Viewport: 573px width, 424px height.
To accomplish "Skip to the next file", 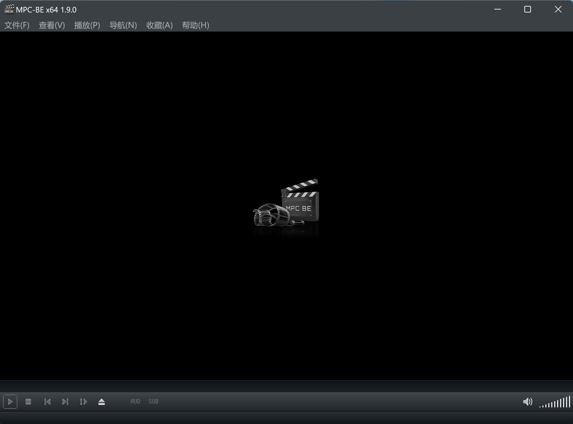I will 65,402.
